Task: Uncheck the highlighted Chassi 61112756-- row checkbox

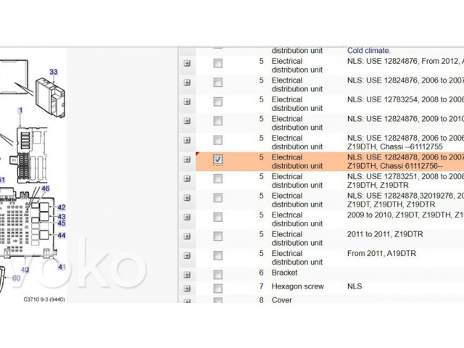Action: 217,159
